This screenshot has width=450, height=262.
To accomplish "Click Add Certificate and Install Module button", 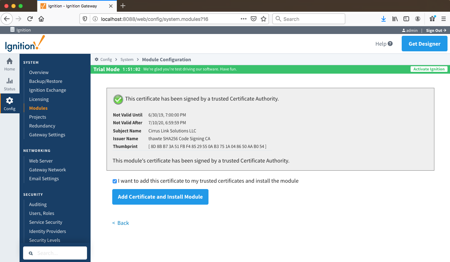I will (160, 197).
